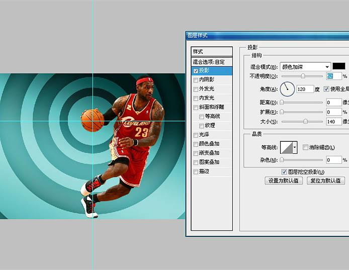Click the angle dial control
Screen dimensions: 349x270
point(287,89)
